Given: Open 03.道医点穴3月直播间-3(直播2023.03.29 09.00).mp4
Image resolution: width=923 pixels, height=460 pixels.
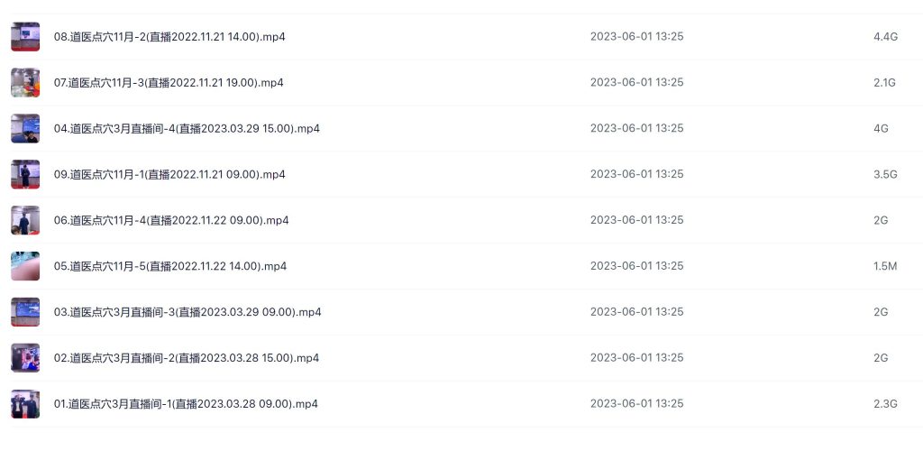Looking at the screenshot, I should click(187, 313).
